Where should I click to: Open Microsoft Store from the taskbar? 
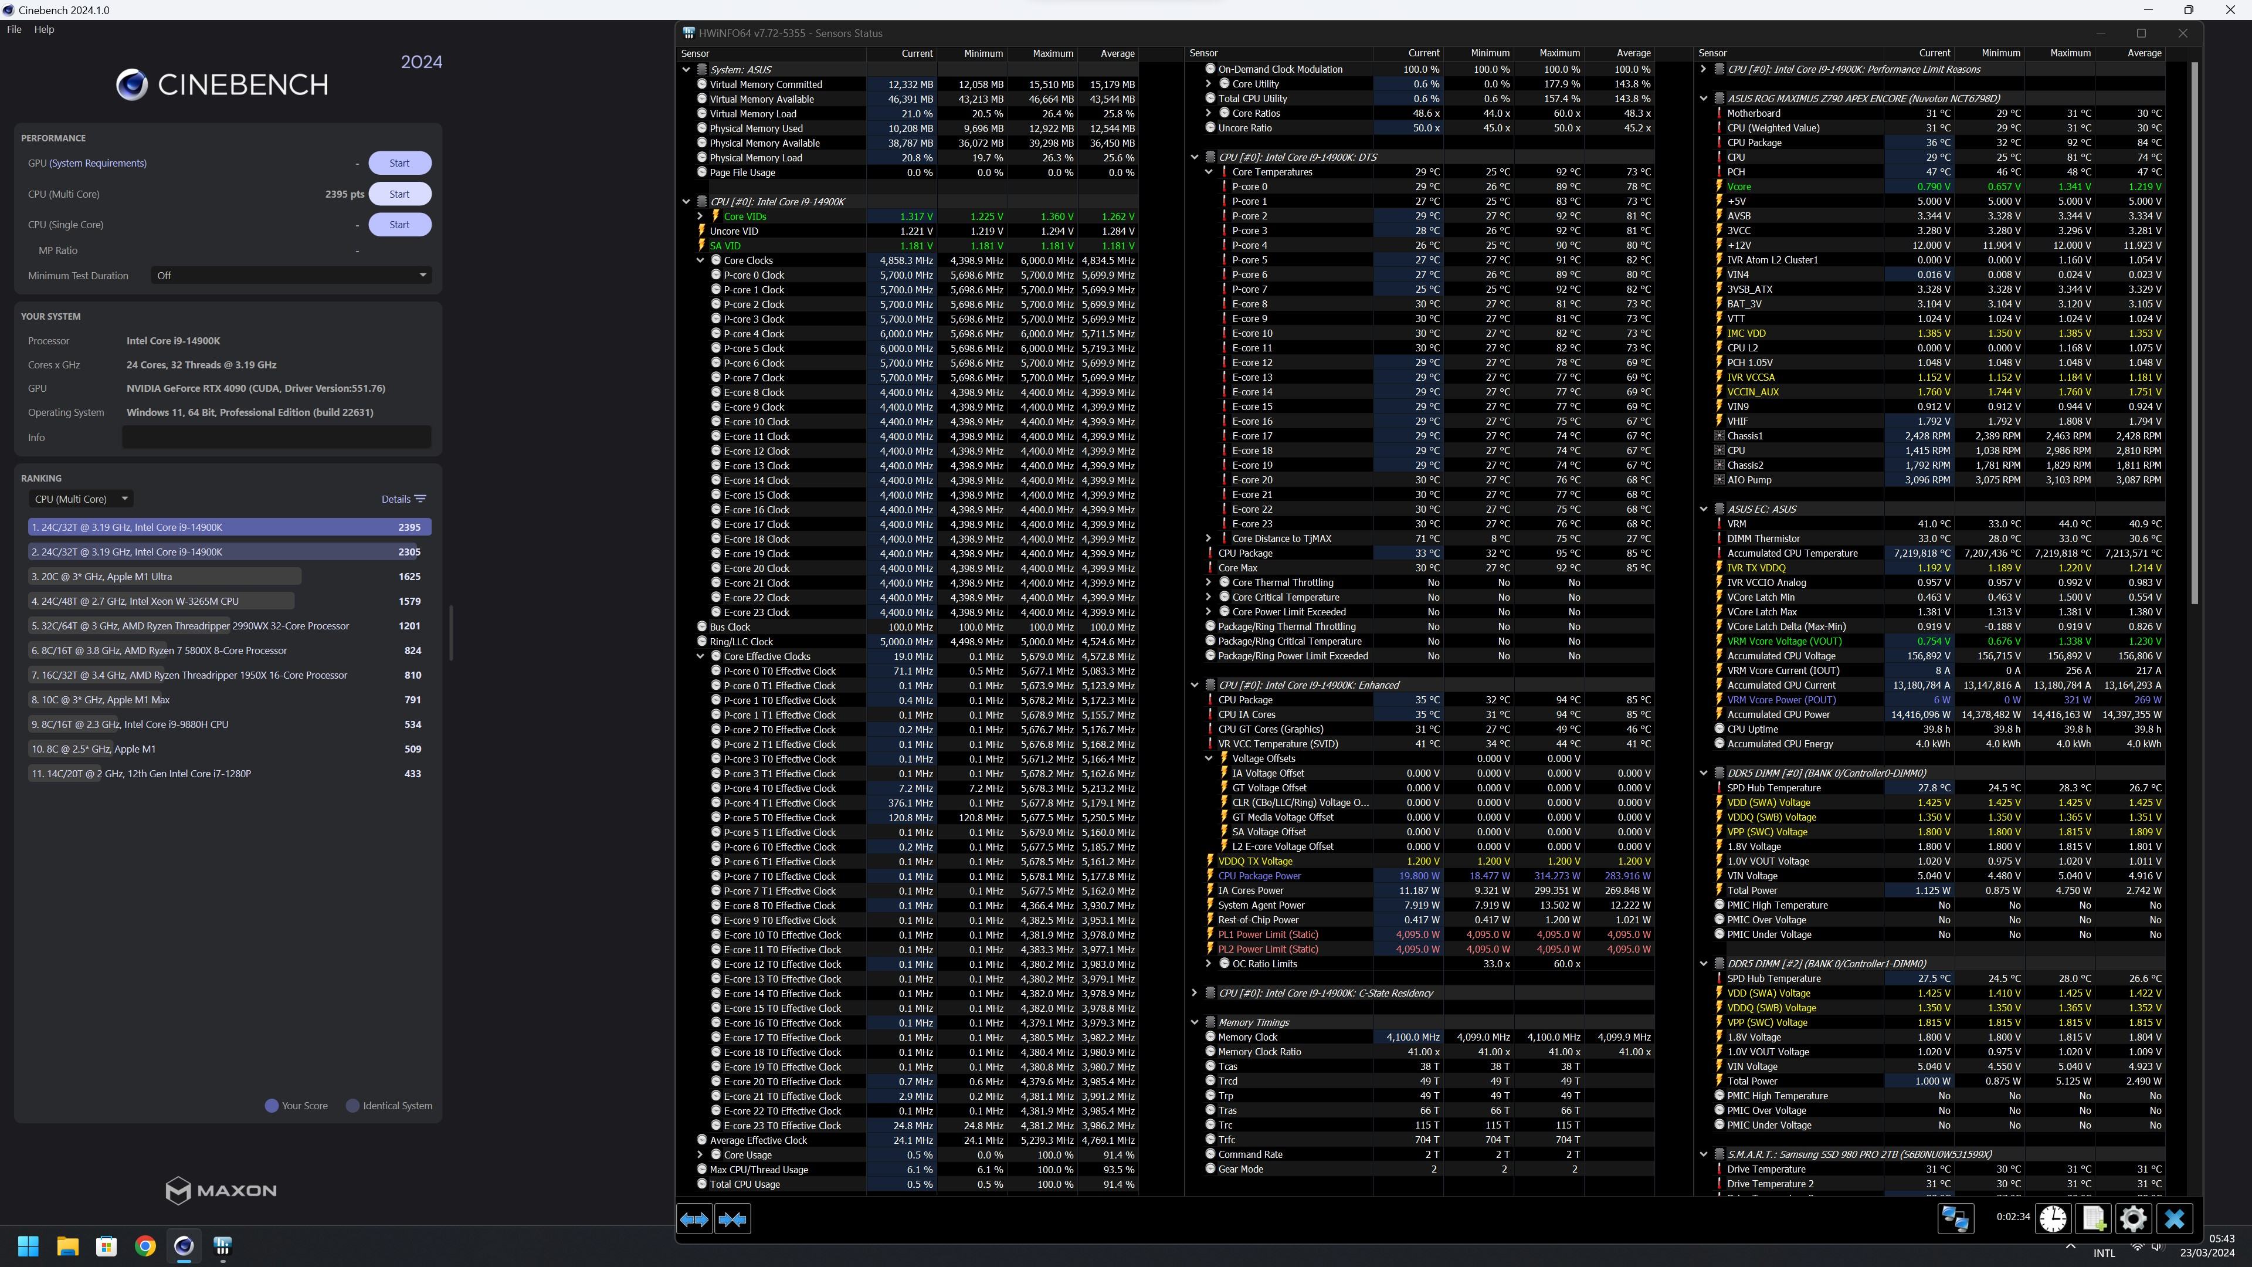coord(107,1246)
